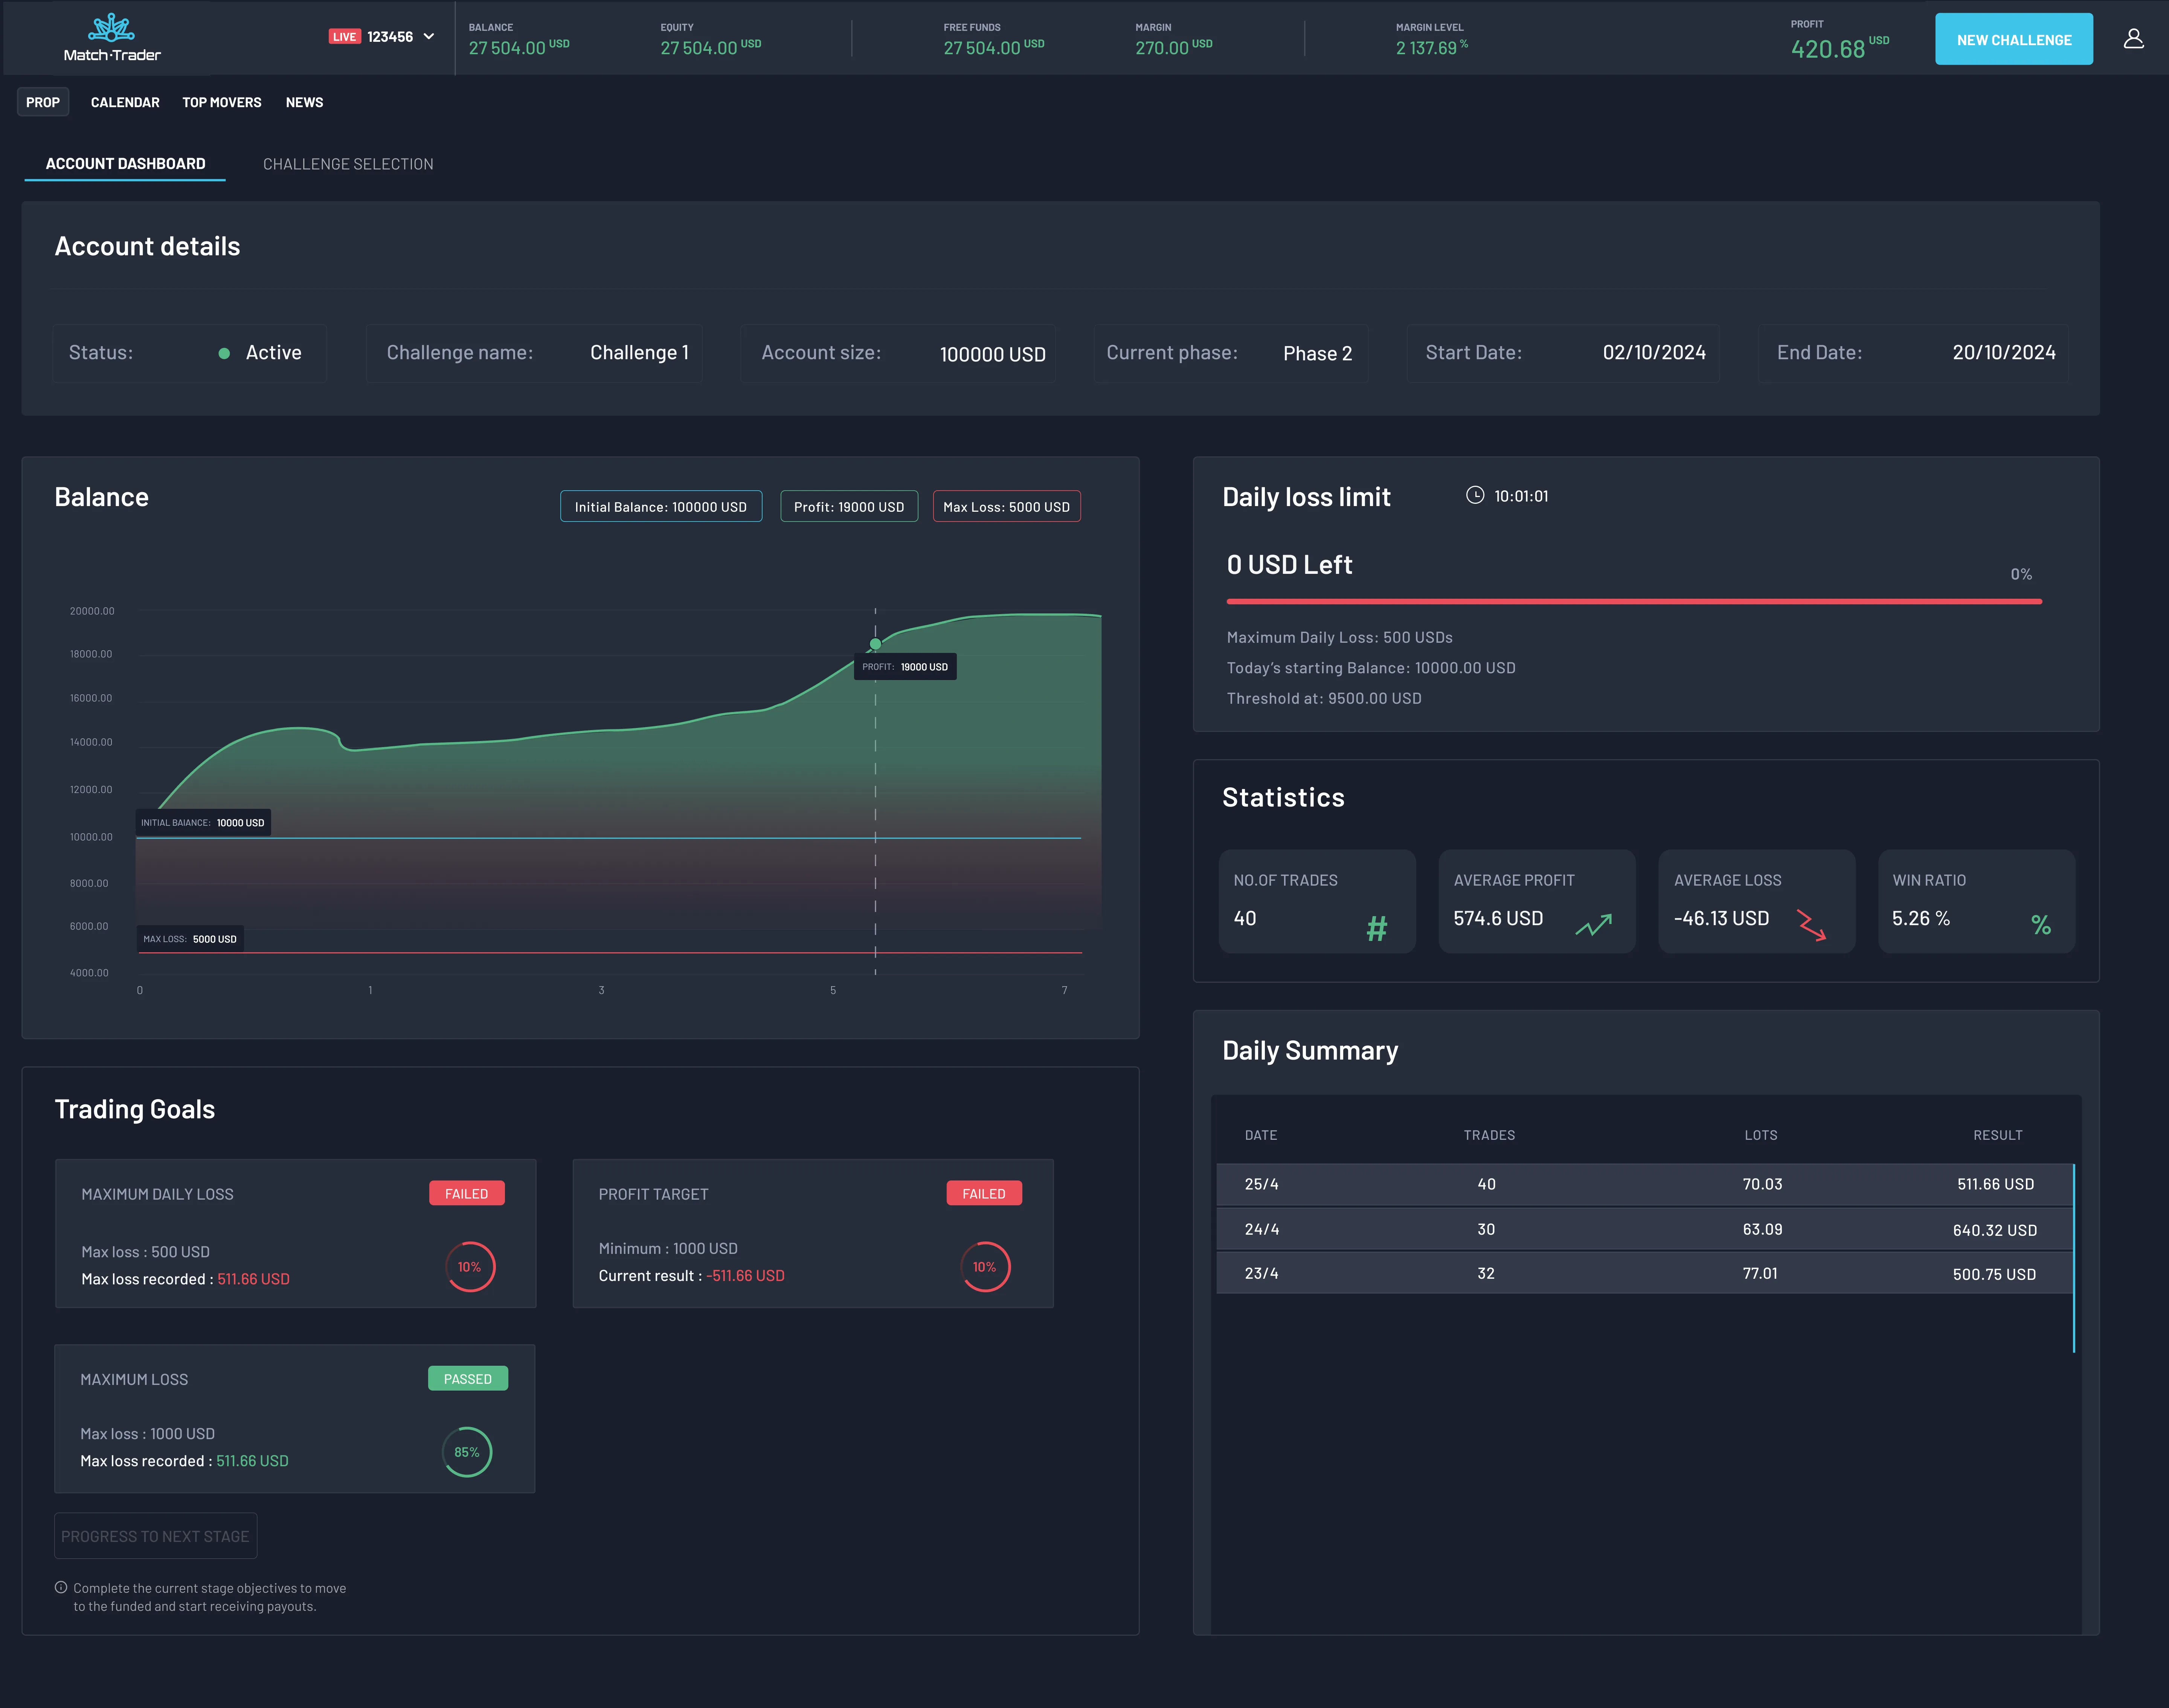Click info icon below Progress To Next Stage
Viewport: 2169px width, 1708px height.
tap(61, 1587)
